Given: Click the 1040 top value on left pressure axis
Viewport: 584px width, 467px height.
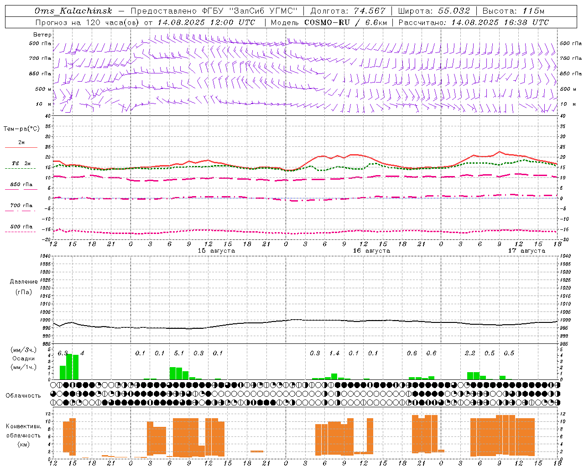Looking at the screenshot, I should coord(46,256).
